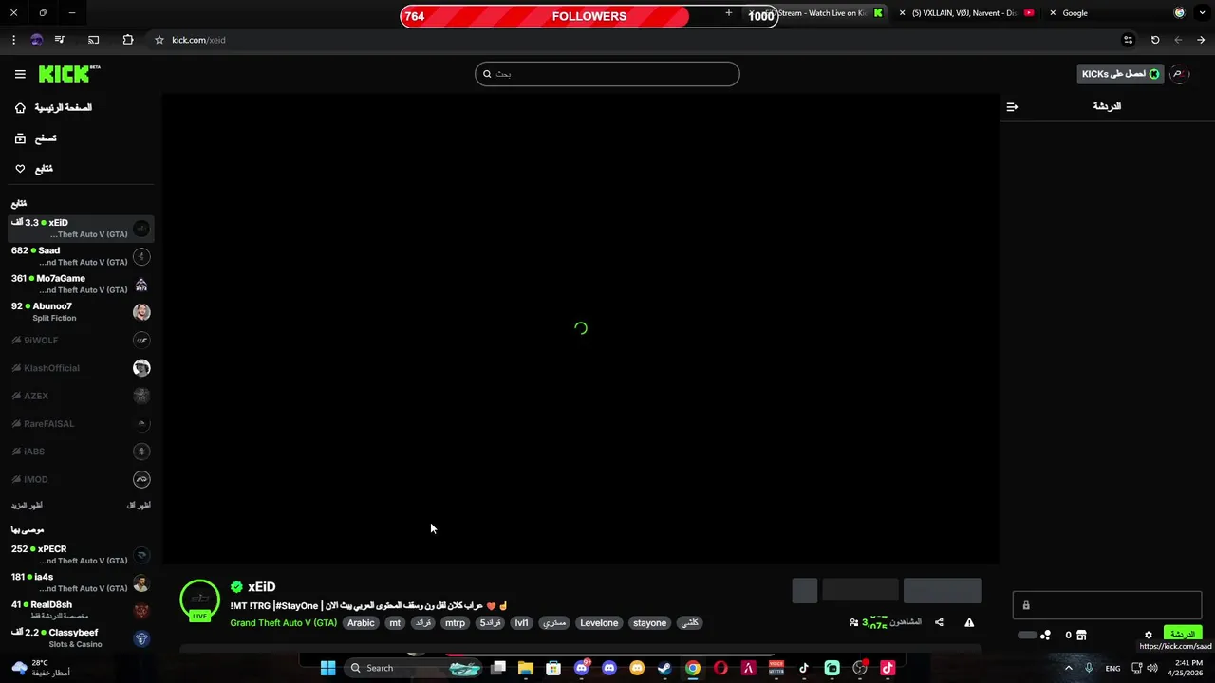This screenshot has height=683, width=1215.
Task: Click the mtrp tag
Action: [x=455, y=623]
